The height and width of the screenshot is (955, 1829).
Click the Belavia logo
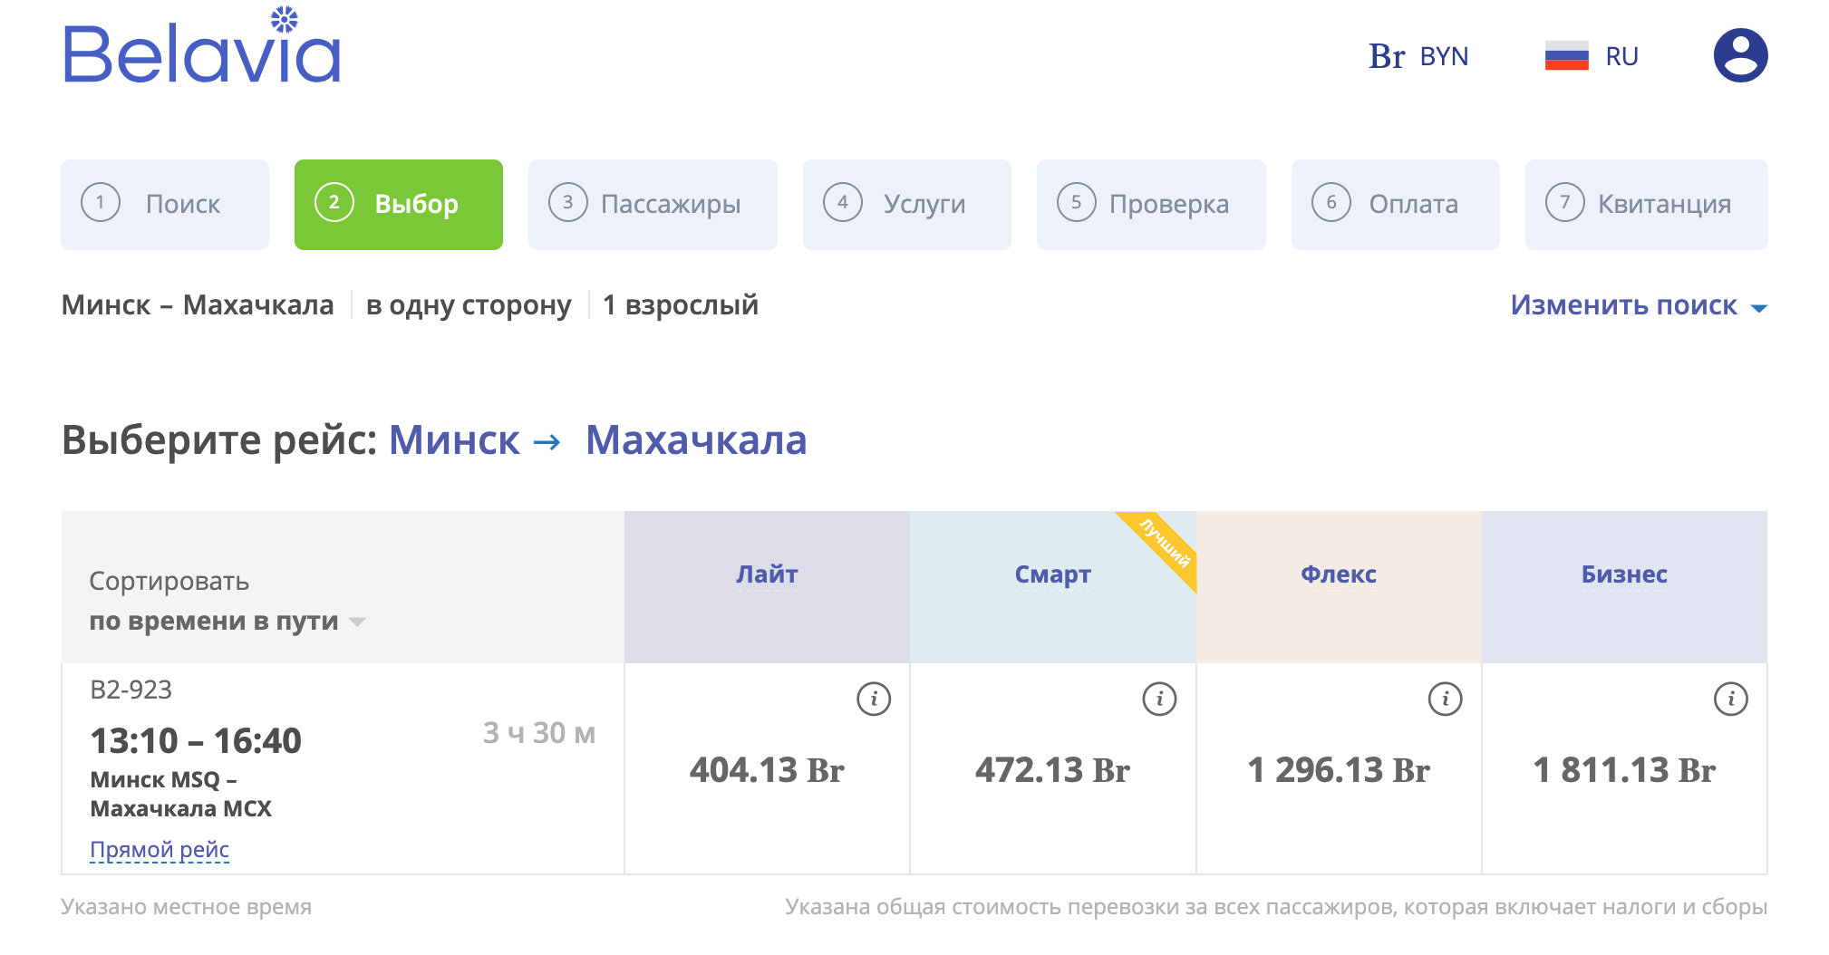202,45
